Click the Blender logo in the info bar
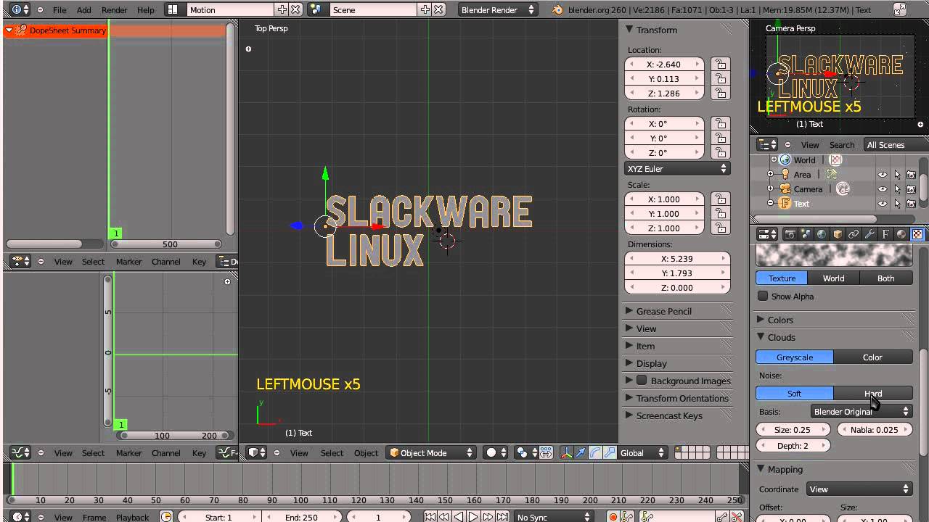929x522 pixels. pos(557,10)
